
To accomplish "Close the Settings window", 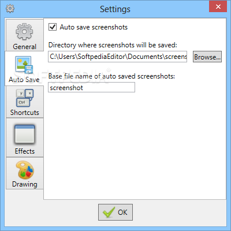I will [218, 6].
